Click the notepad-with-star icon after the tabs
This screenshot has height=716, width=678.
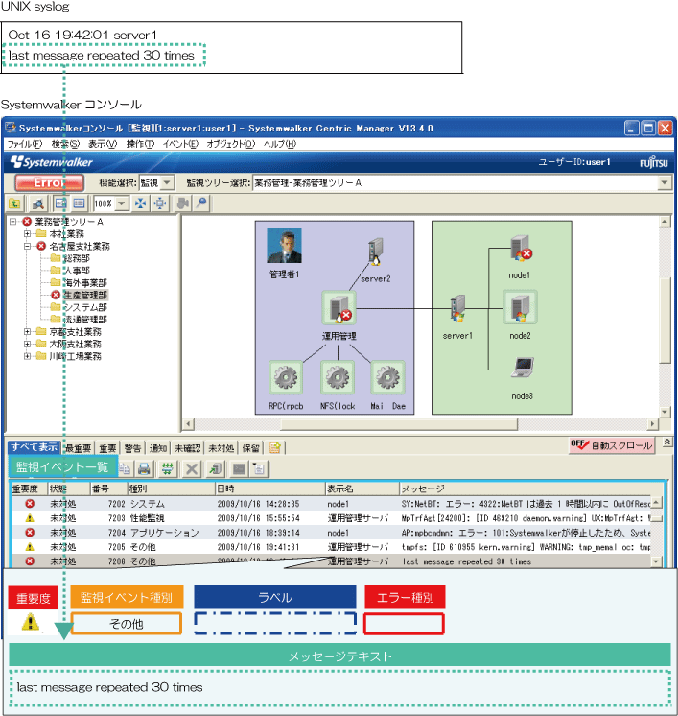275,448
